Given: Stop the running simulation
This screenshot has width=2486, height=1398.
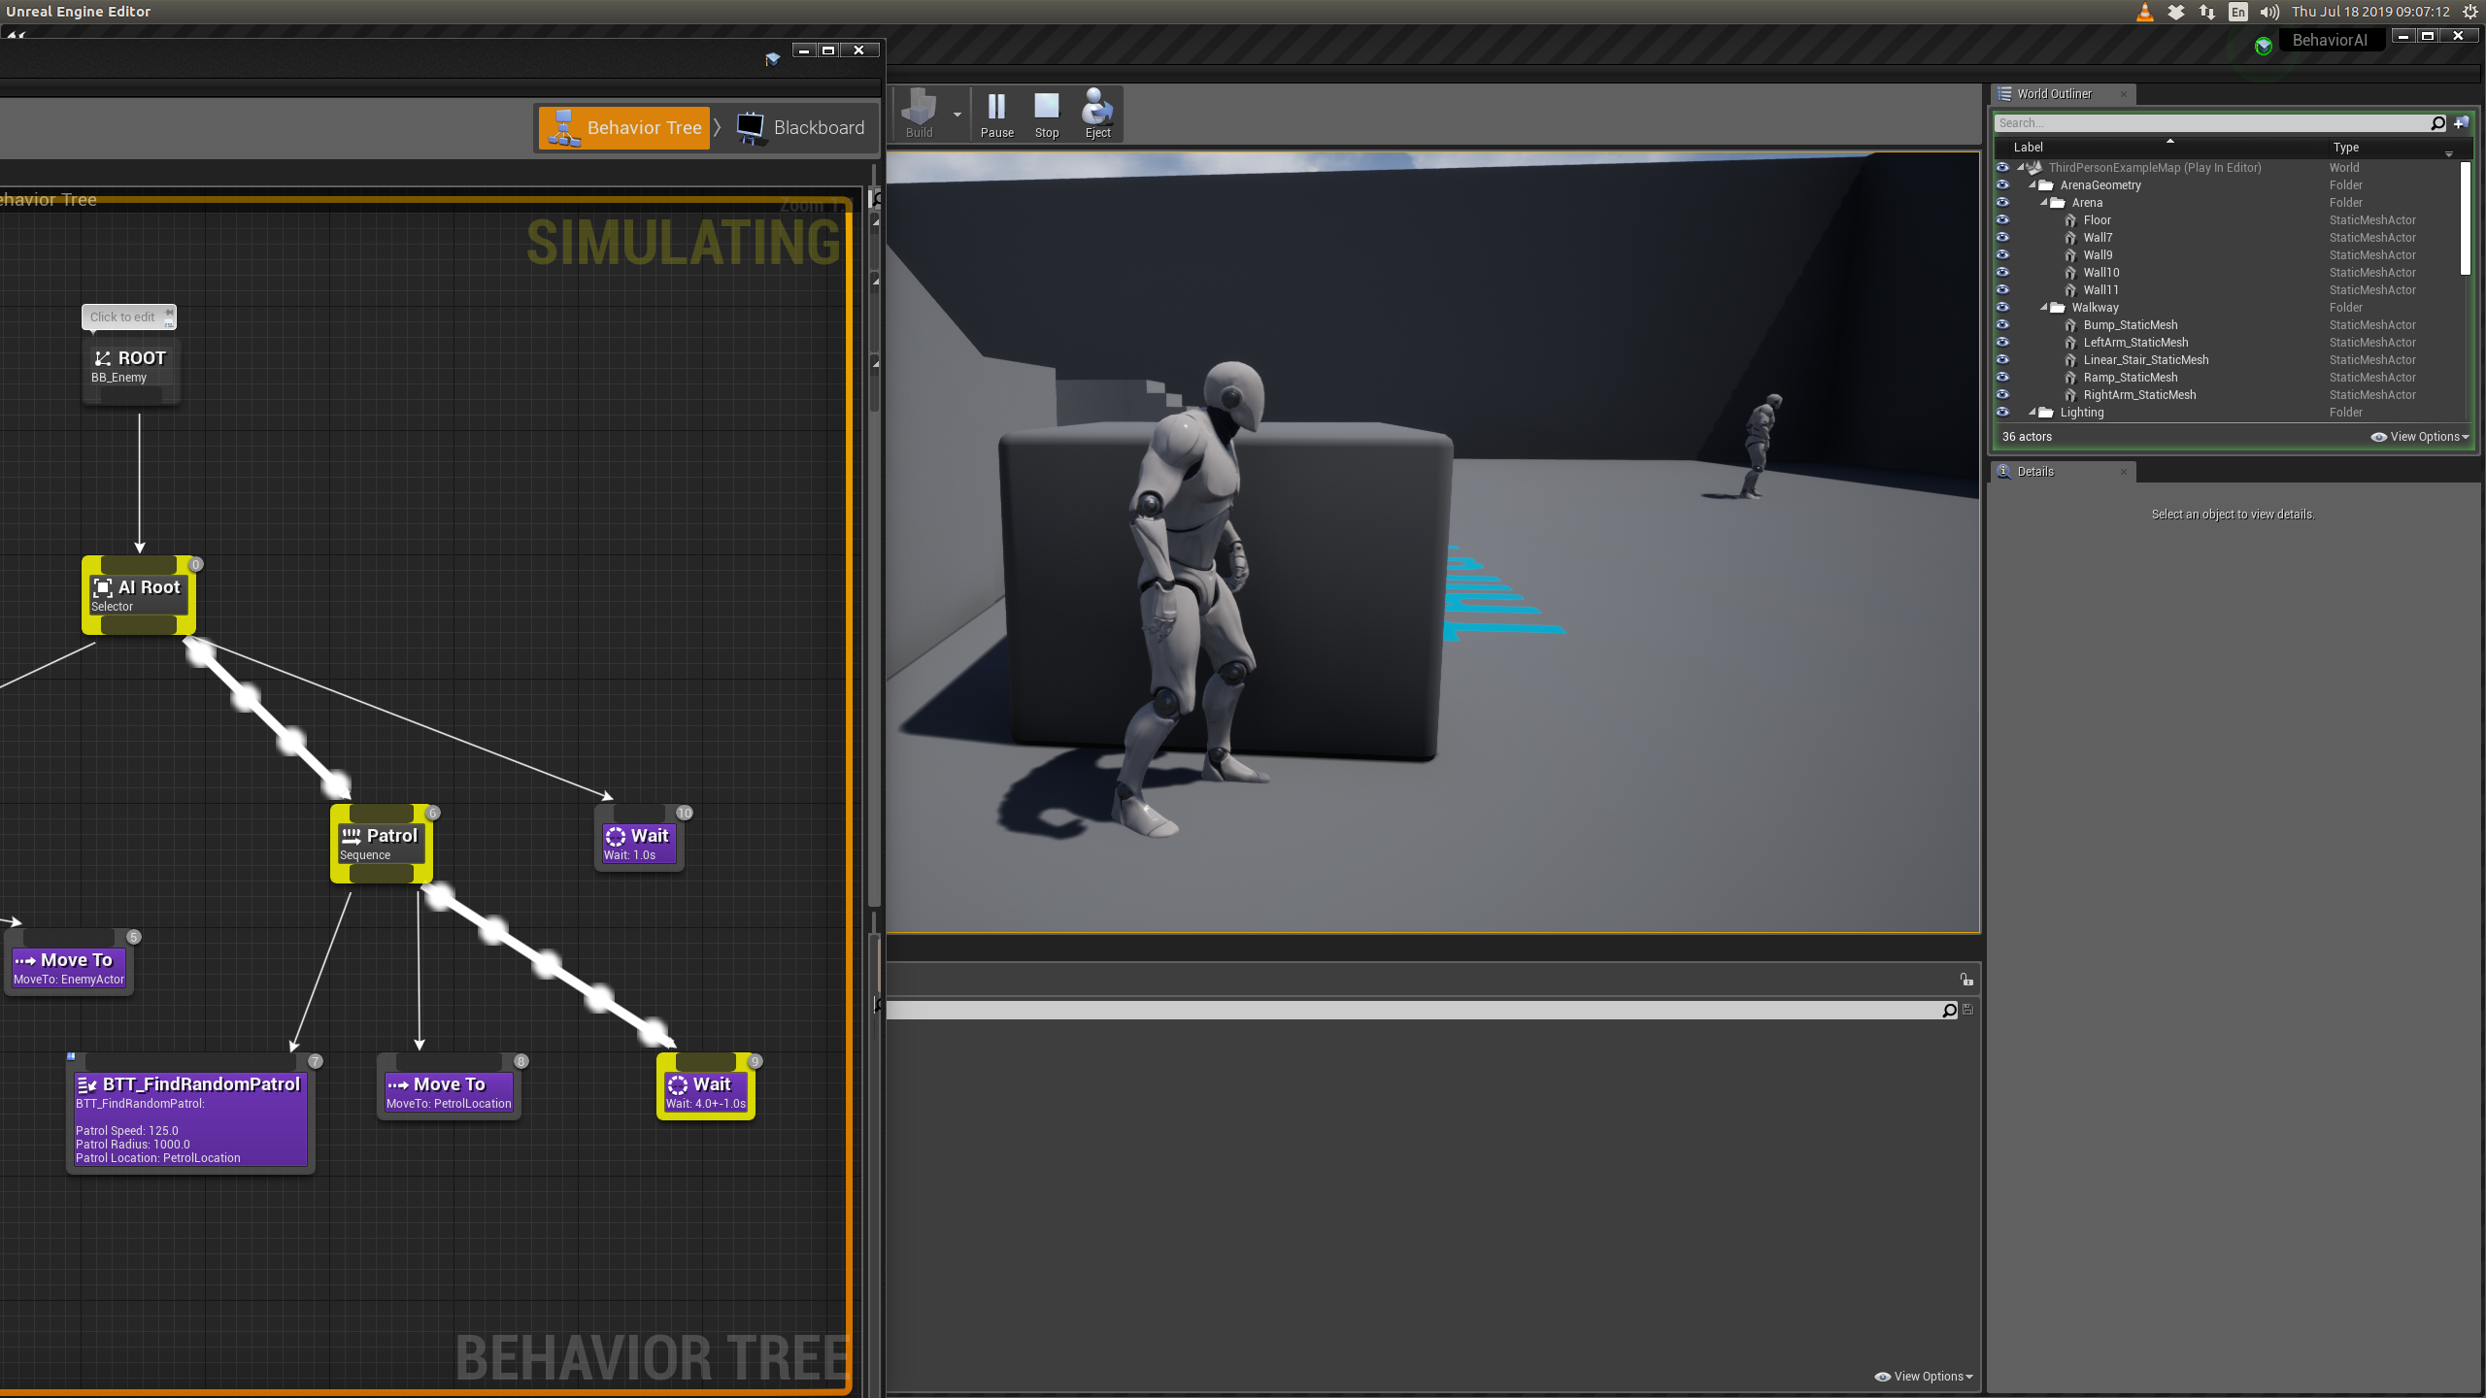Looking at the screenshot, I should pyautogui.click(x=1046, y=114).
